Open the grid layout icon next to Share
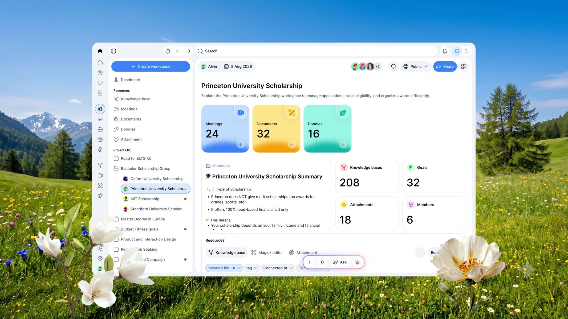 [x=464, y=67]
